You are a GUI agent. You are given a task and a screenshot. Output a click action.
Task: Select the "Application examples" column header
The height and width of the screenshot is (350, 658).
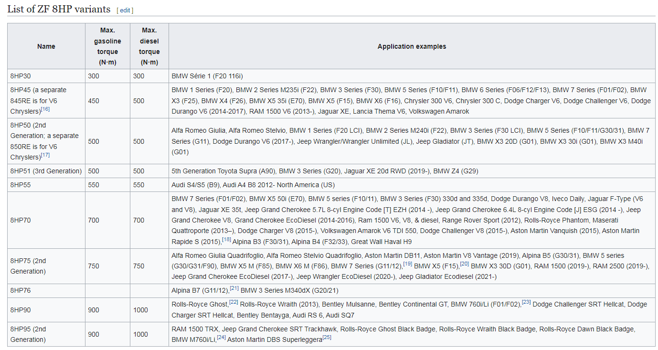[x=412, y=46]
